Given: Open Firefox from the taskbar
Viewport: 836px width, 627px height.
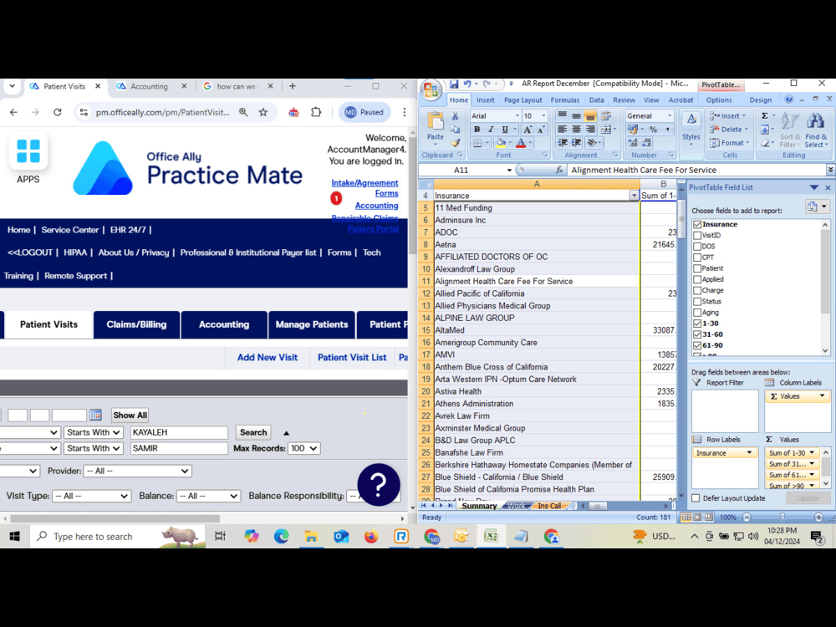Looking at the screenshot, I should (371, 536).
